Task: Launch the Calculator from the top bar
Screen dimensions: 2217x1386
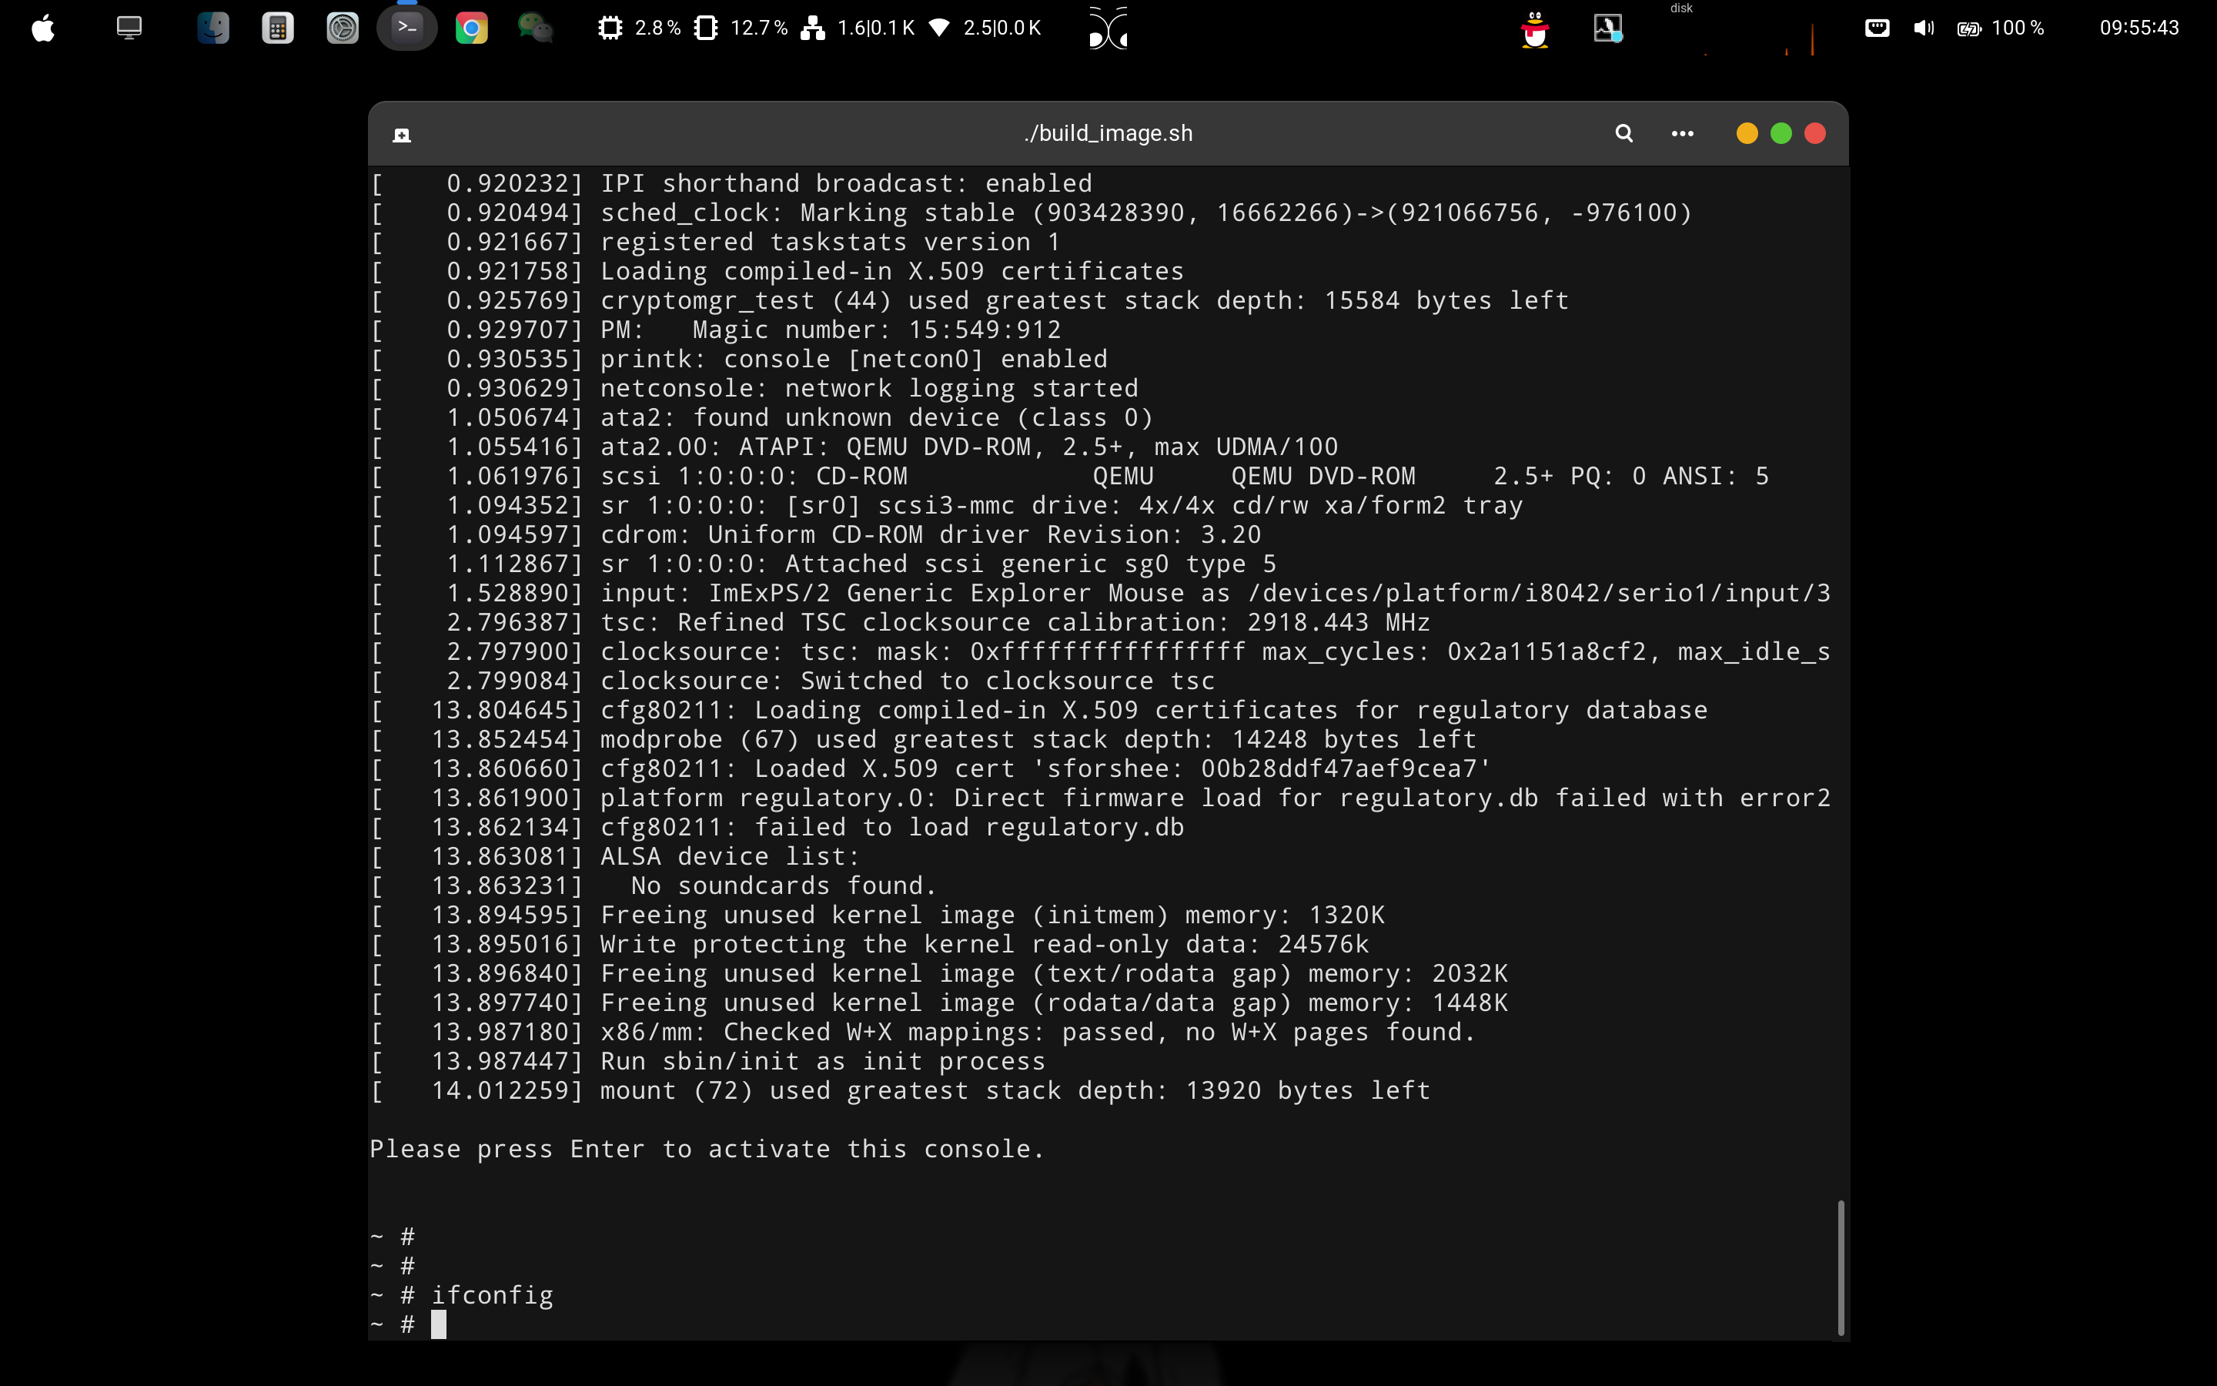Action: pos(278,28)
